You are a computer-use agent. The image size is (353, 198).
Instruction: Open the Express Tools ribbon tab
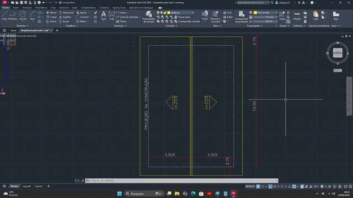pos(119,8)
